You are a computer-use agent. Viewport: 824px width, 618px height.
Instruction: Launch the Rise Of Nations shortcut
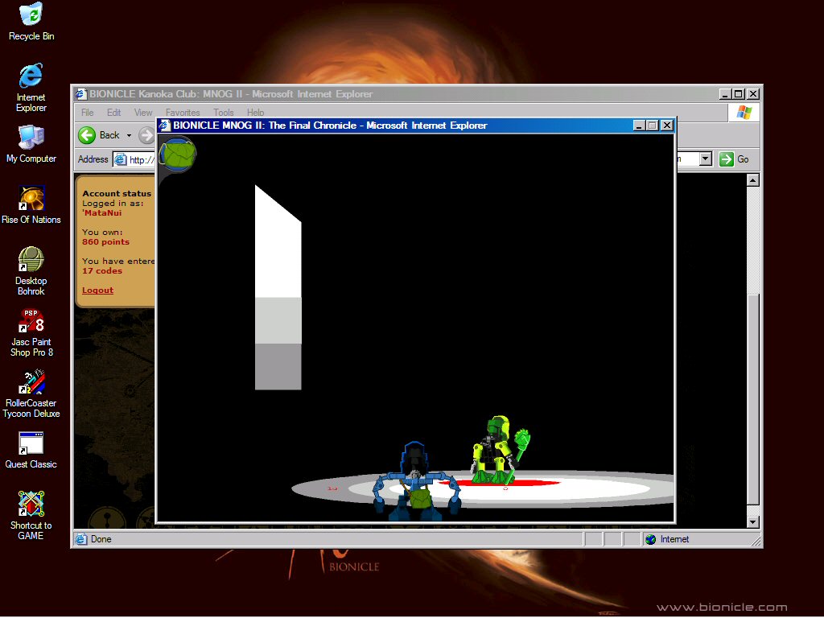coord(31,205)
